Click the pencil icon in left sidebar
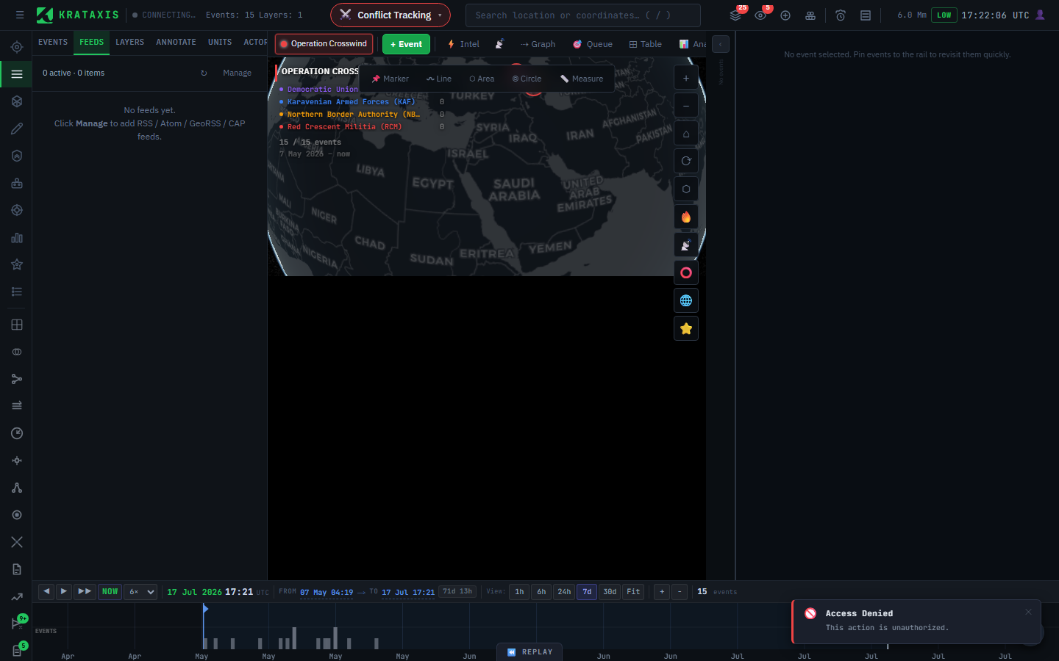 (17, 129)
